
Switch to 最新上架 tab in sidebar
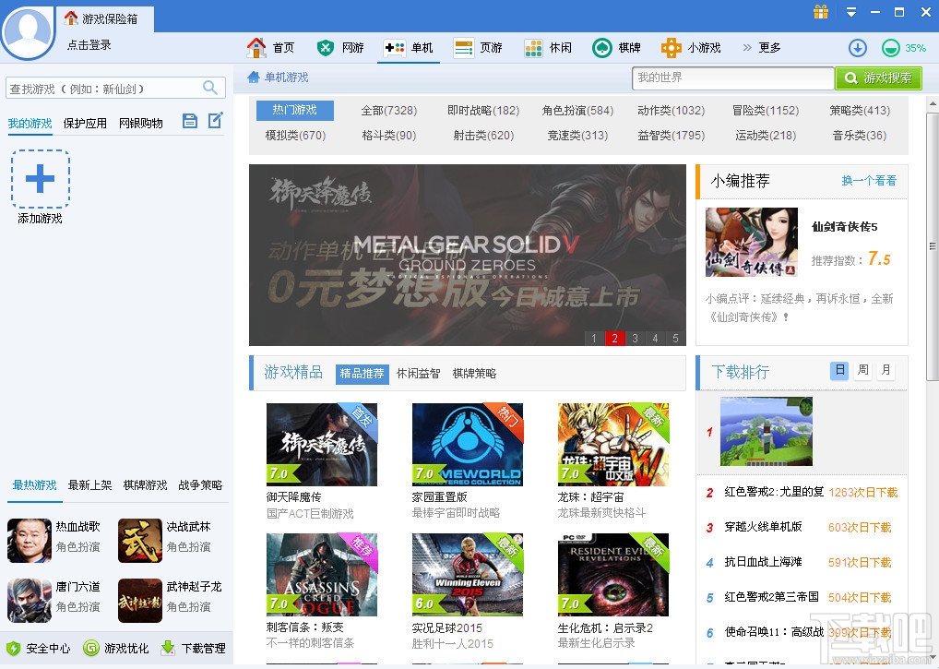pyautogui.click(x=89, y=485)
